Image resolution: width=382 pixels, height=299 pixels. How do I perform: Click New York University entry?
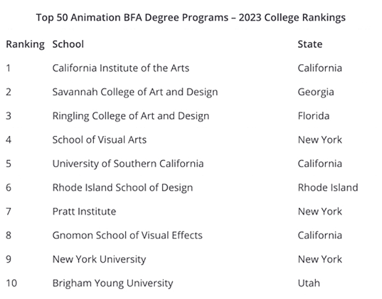pos(99,260)
